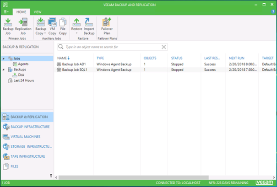Click the 2/20/2018 8:00 next run cell
This screenshot has width=277, height=187.
pos(243,64)
